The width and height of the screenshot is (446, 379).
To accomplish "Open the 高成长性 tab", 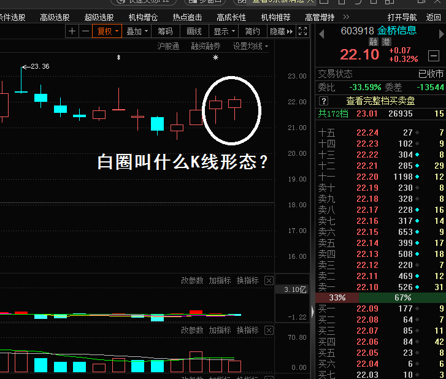I will coord(231,17).
